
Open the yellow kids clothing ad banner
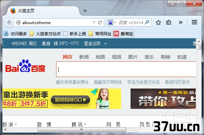(x=62, y=99)
